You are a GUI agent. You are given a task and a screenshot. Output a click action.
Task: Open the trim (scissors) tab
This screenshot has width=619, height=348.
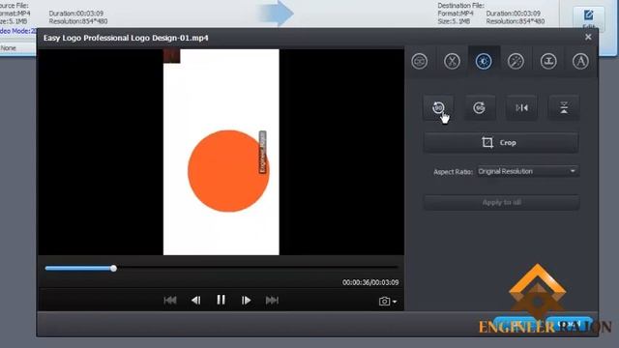point(452,62)
